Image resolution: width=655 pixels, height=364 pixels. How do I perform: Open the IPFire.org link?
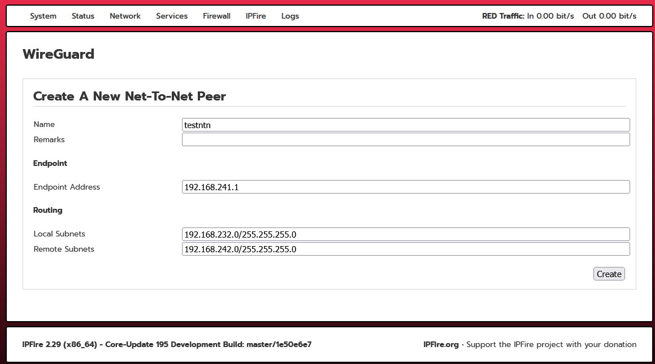pyautogui.click(x=441, y=344)
